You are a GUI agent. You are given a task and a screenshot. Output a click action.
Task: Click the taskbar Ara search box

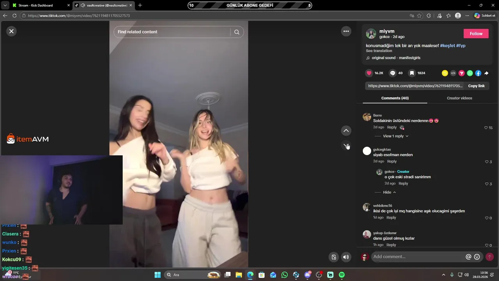(x=192, y=275)
